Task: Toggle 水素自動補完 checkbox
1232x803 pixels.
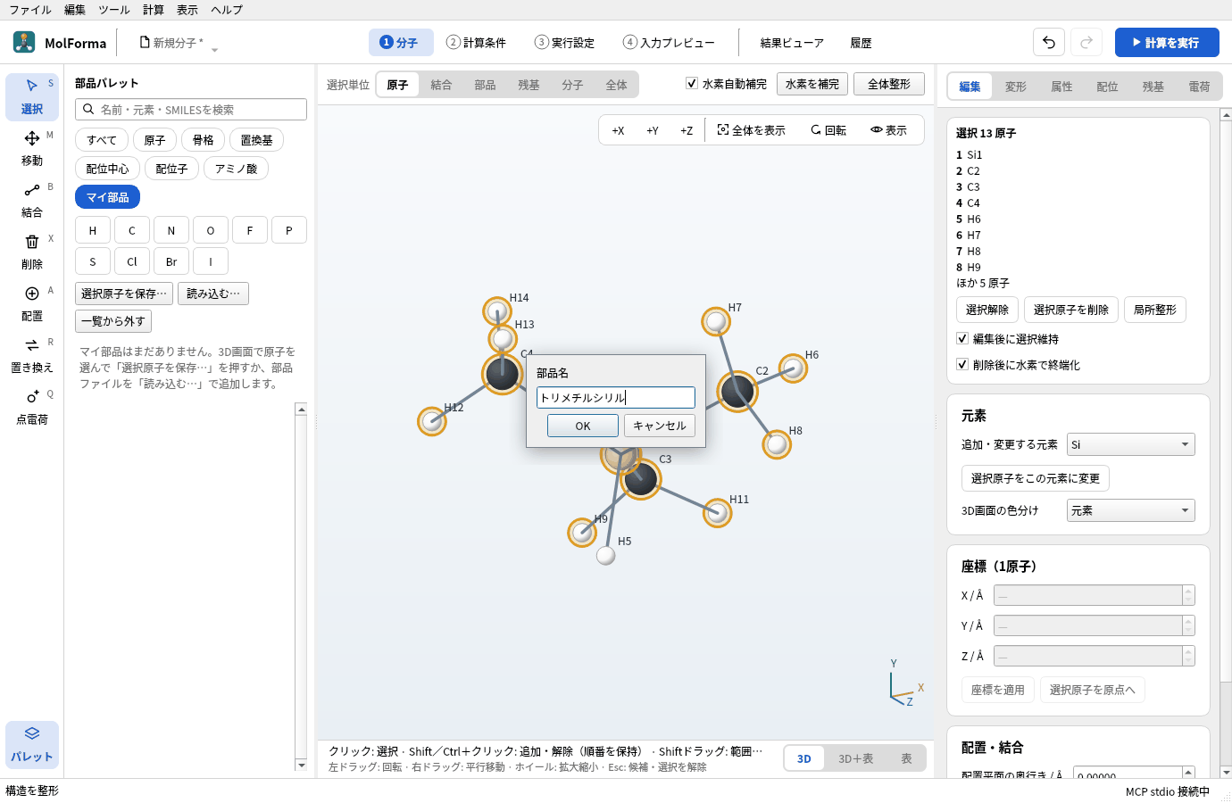Action: [691, 83]
